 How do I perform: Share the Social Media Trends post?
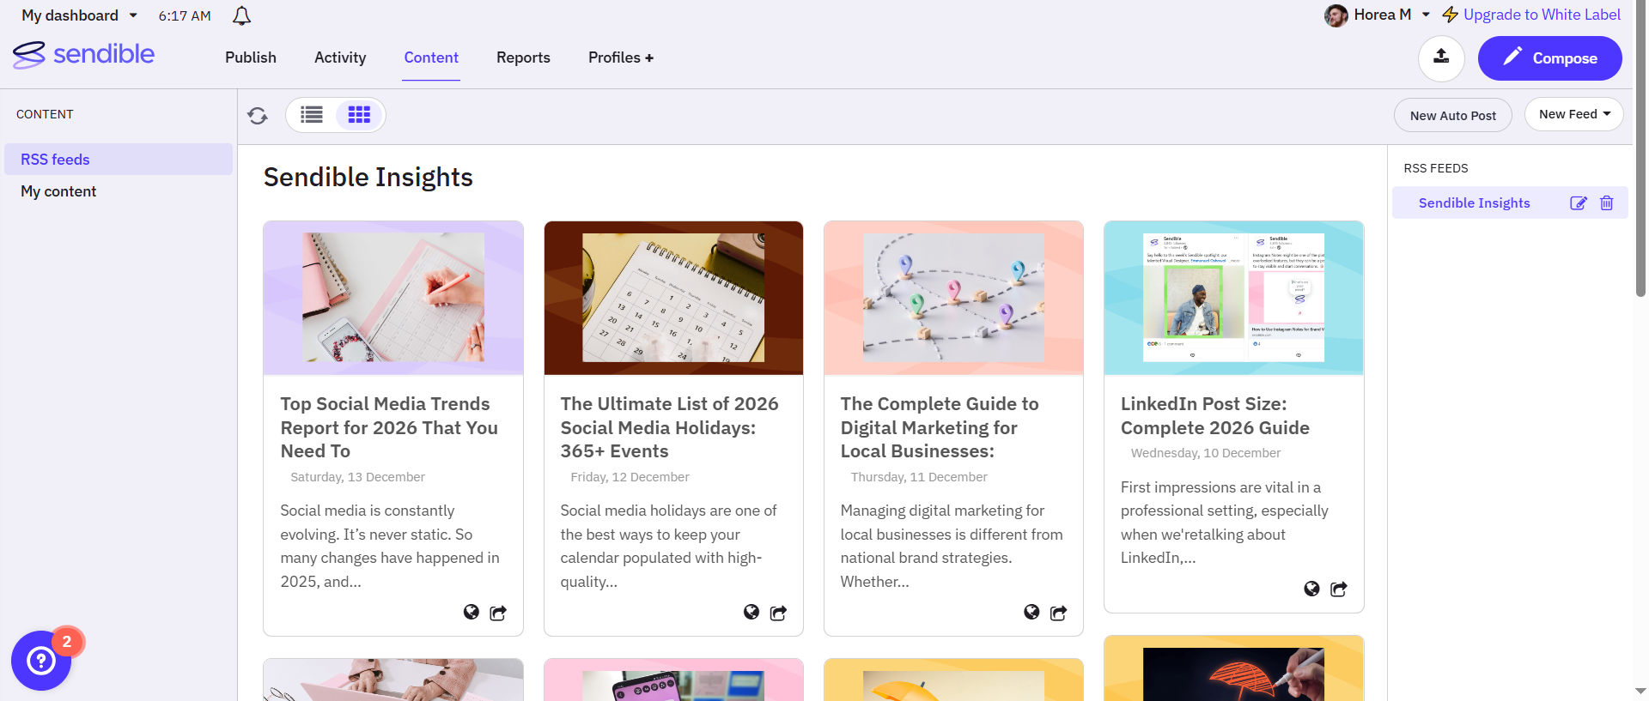click(498, 613)
